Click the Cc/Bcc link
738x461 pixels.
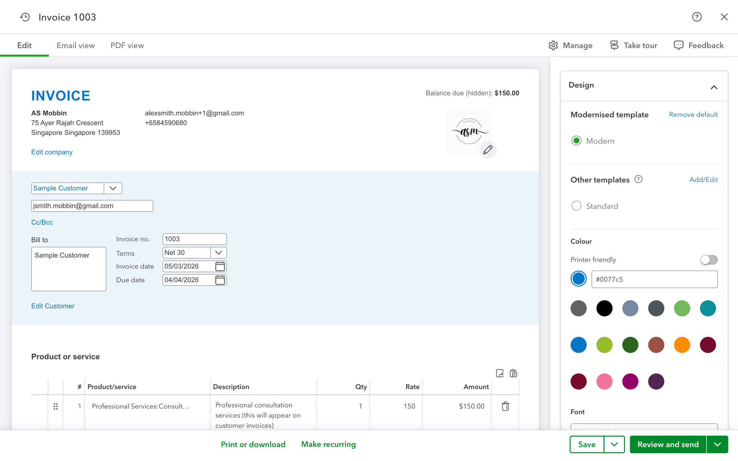(x=42, y=222)
